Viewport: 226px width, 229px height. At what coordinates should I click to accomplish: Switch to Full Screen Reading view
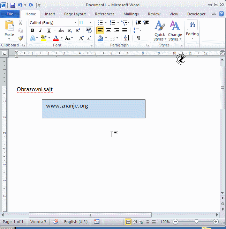[x=135, y=222]
